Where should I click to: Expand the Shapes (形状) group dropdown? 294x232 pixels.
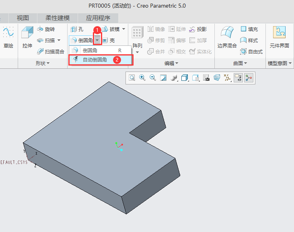tap(48, 64)
